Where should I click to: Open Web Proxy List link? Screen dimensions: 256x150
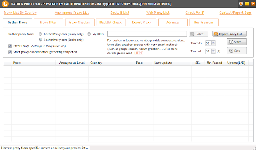(158, 13)
